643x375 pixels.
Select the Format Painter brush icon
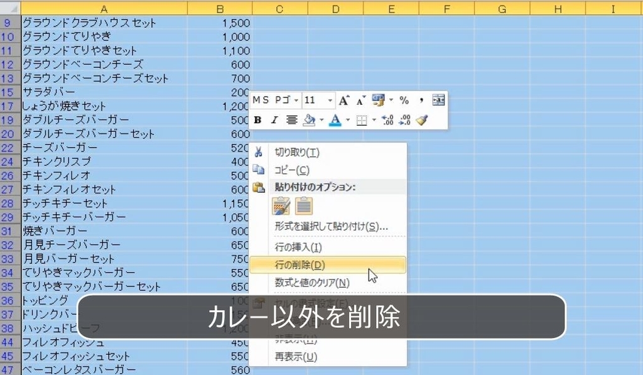pyautogui.click(x=421, y=121)
